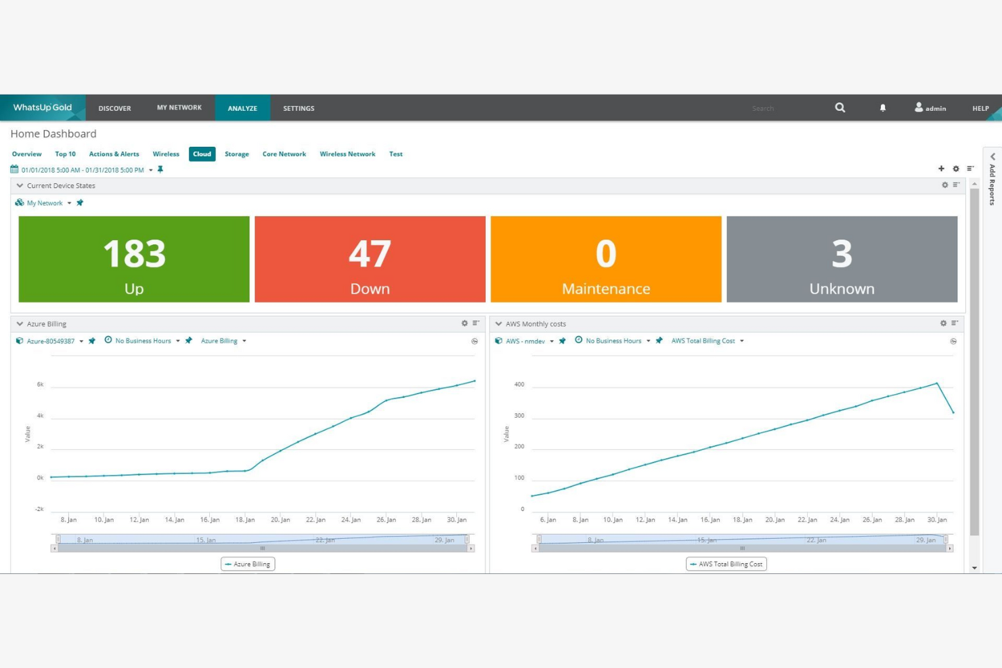Switch to the Wireless Network tab
This screenshot has height=668, width=1002.
tap(347, 154)
